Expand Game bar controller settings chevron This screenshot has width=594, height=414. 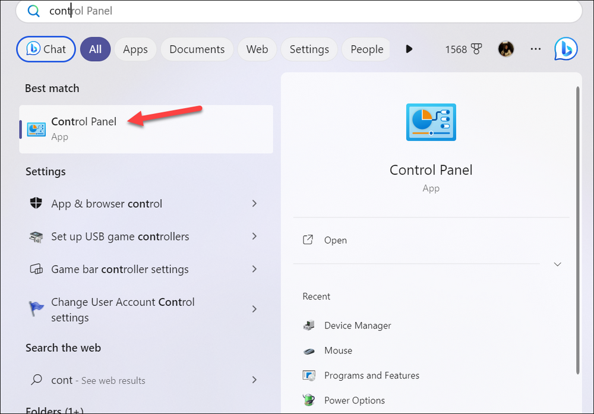click(254, 269)
